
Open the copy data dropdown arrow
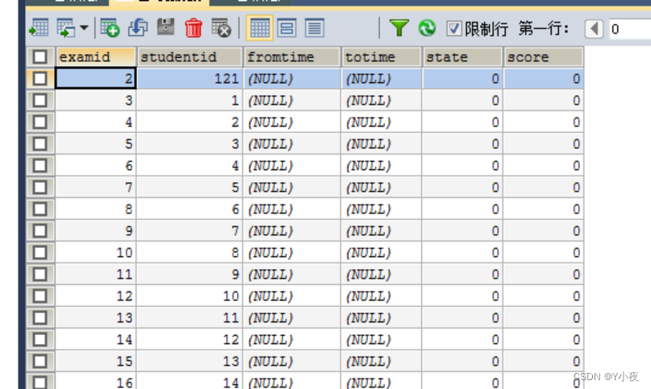click(x=84, y=28)
